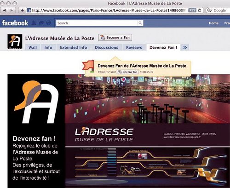Click the Become a Fan button
This screenshot has width=230, height=188.
(x=115, y=37)
